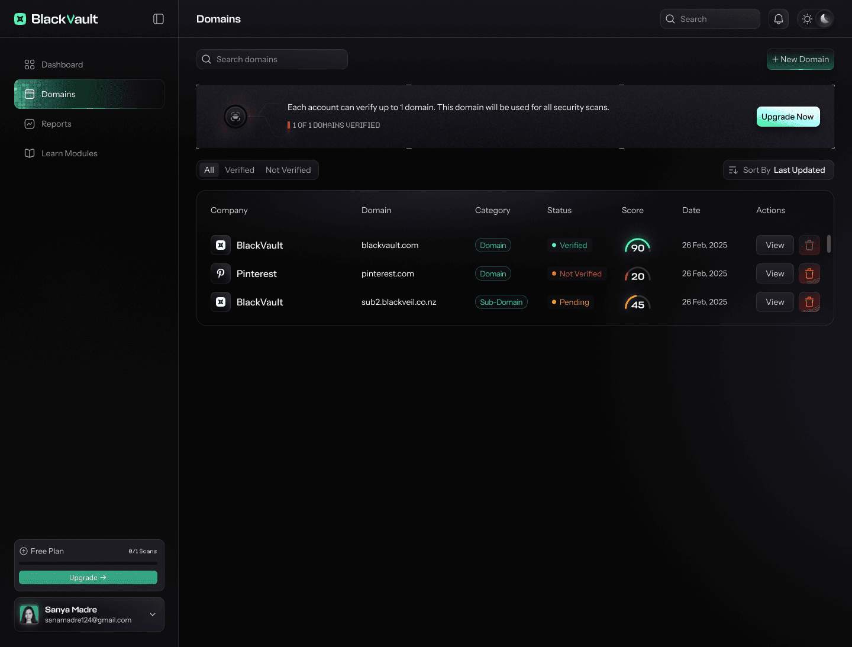Image resolution: width=852 pixels, height=647 pixels.
Task: Click the Date column header
Action: coord(691,210)
